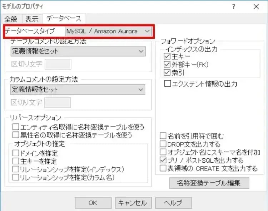Enable ドメインを推定 checkbox
This screenshot has height=211, width=268.
[15, 154]
